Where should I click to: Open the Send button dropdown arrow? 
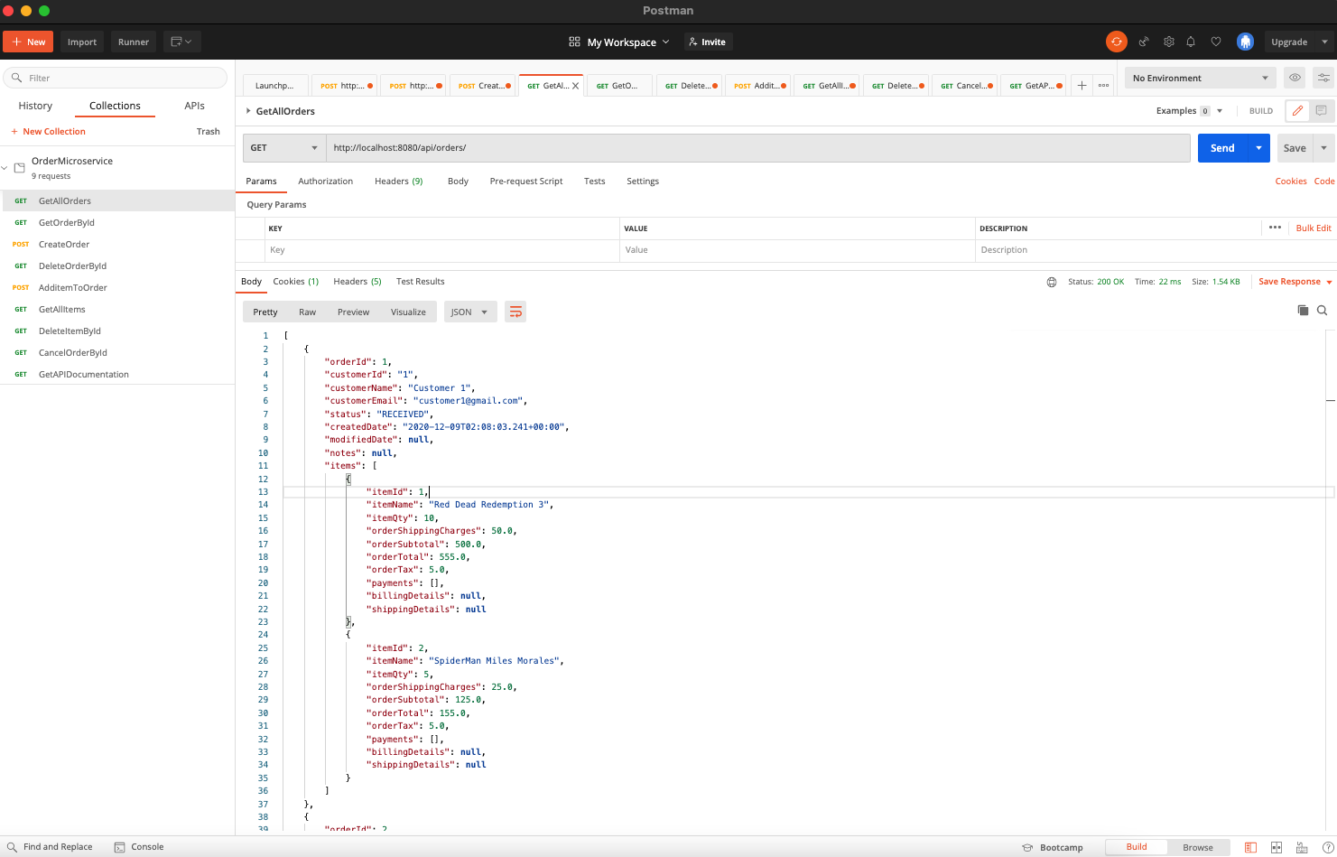(1258, 148)
